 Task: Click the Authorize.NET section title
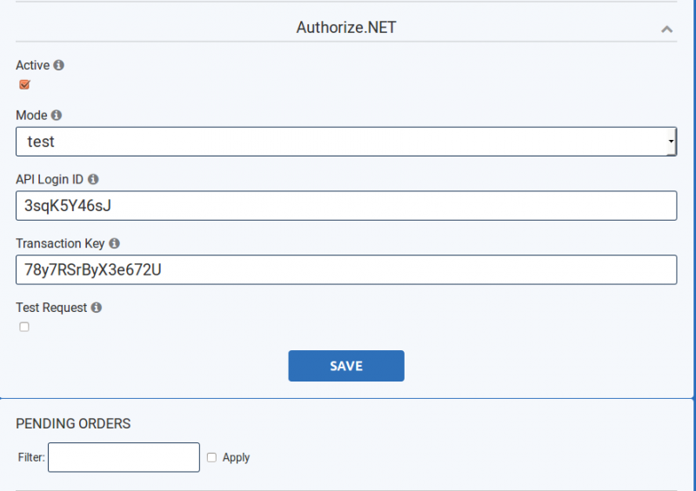click(x=346, y=28)
